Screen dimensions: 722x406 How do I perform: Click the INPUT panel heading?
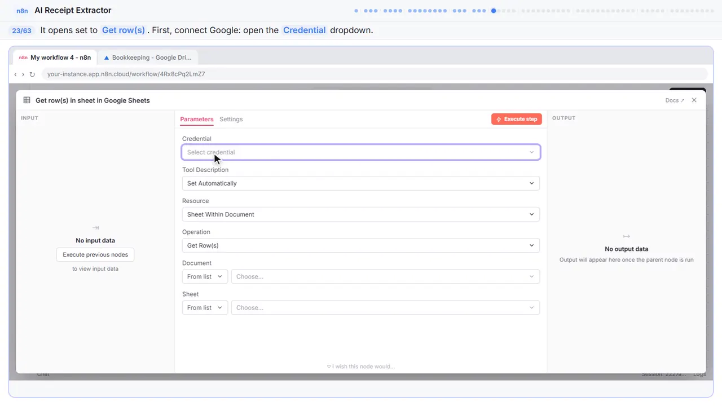(29, 118)
